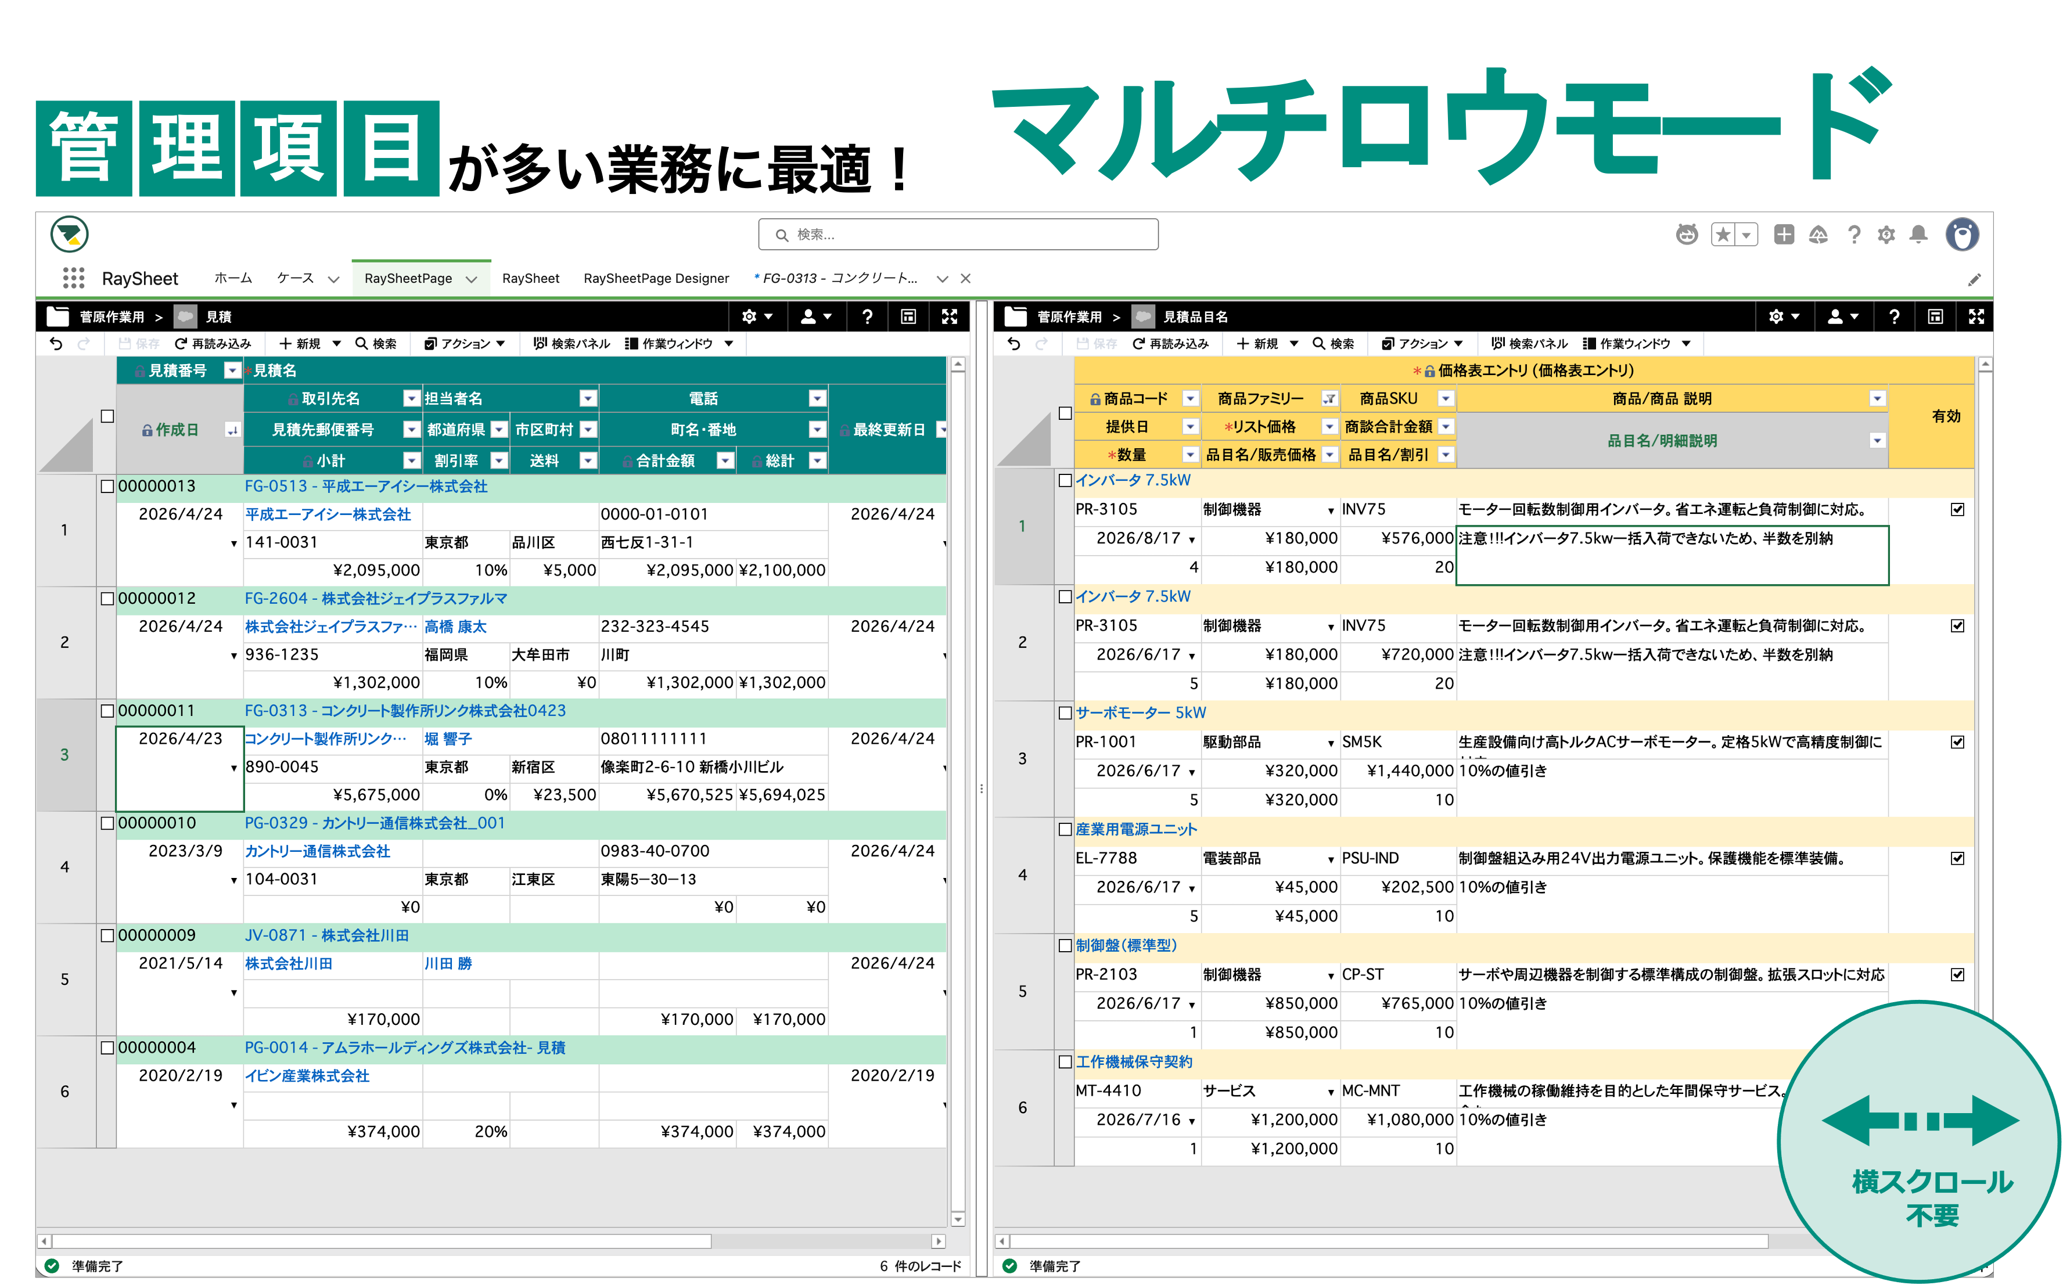Open the notifications bell
Screen dimensions: 2063x1285
[1918, 235]
